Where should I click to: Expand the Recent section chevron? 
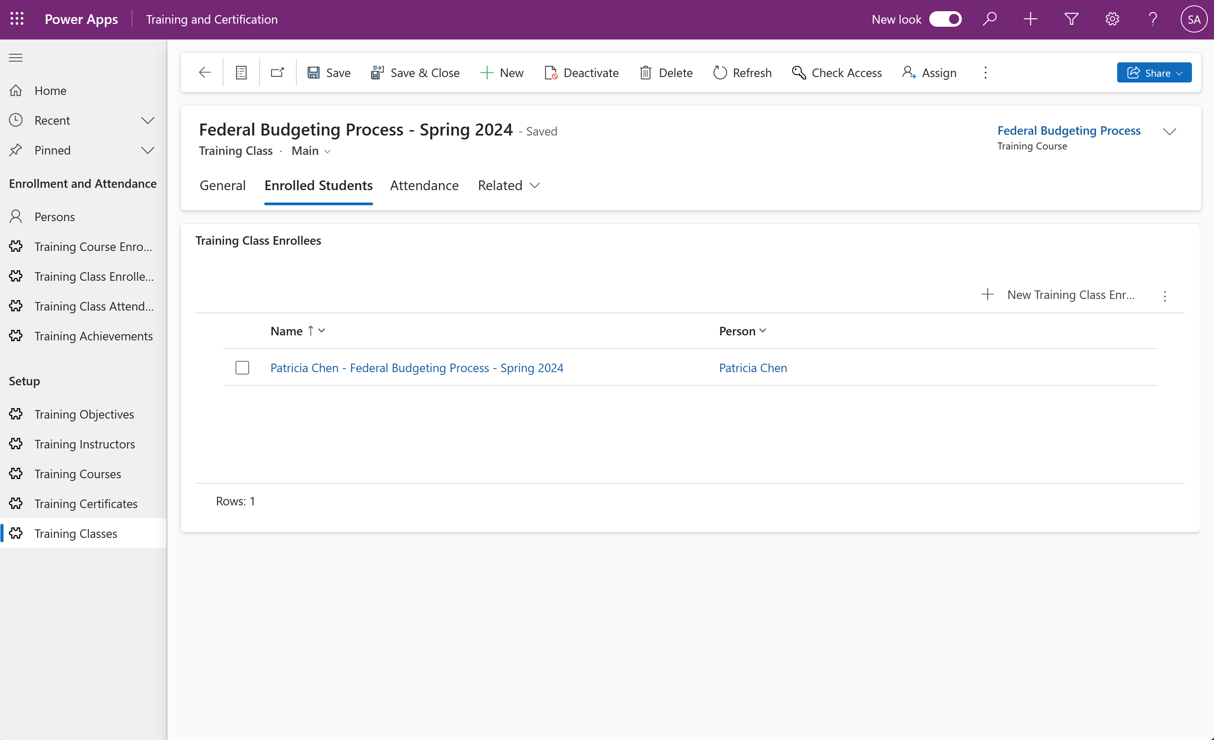(x=148, y=121)
